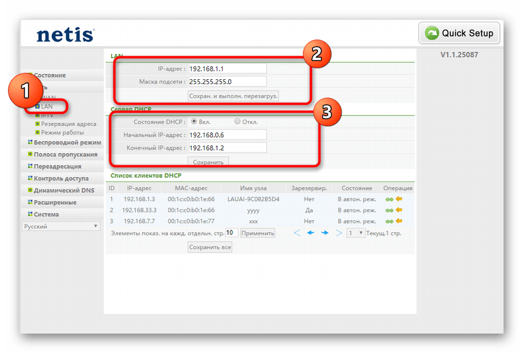Focus the Начальный IP-адрес field
This screenshot has height=353, width=523.
click(x=228, y=135)
